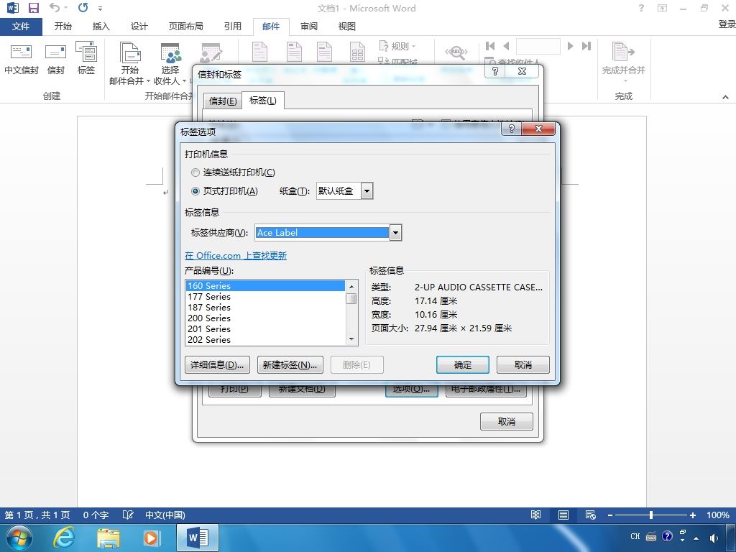Image resolution: width=736 pixels, height=552 pixels.
Task: Collapse the ribbon with the chevron
Action: (x=725, y=97)
